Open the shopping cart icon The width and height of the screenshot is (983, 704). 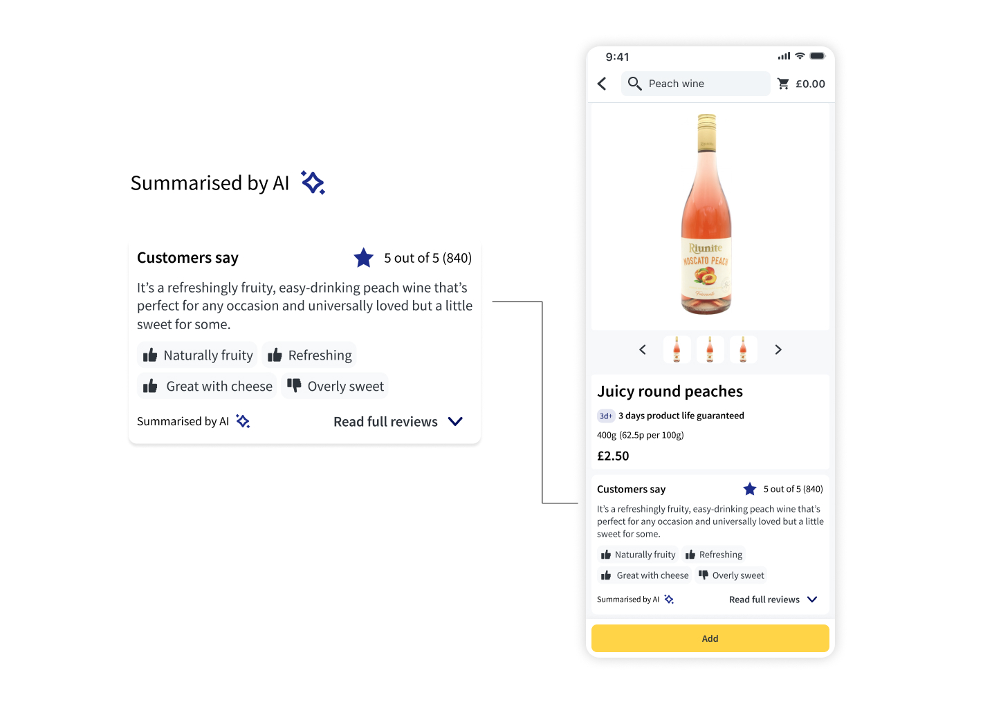(783, 84)
